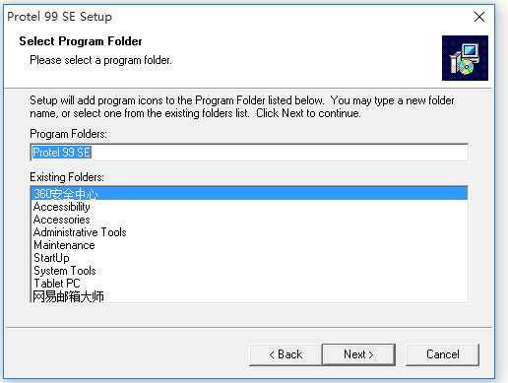Go back using the Back button
Image resolution: width=508 pixels, height=383 pixels.
pyautogui.click(x=286, y=354)
